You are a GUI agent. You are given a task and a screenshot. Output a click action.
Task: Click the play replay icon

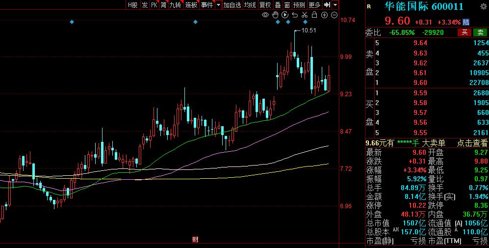[x=285, y=15]
